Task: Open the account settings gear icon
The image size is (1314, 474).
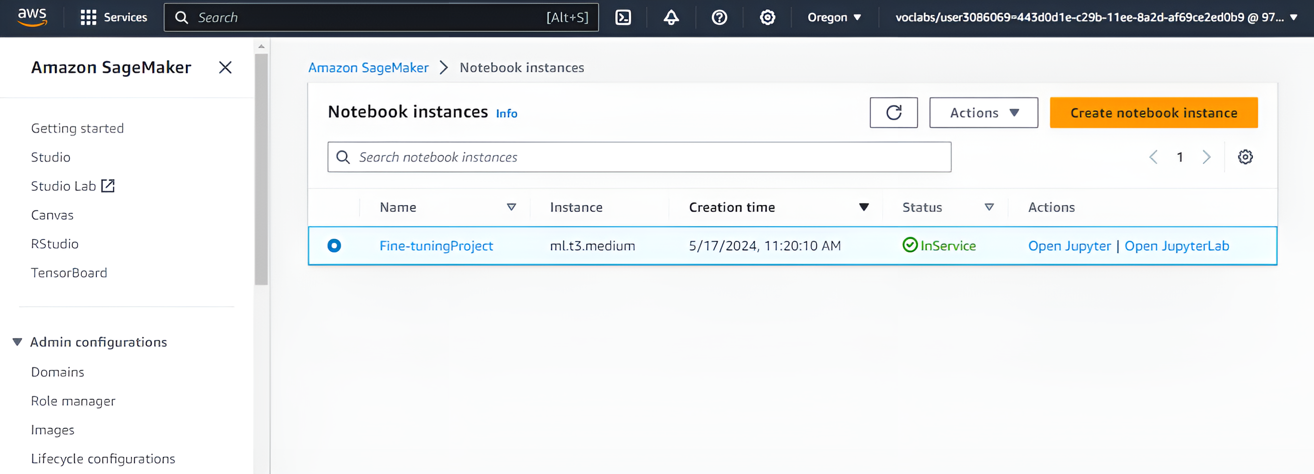Action: point(767,17)
